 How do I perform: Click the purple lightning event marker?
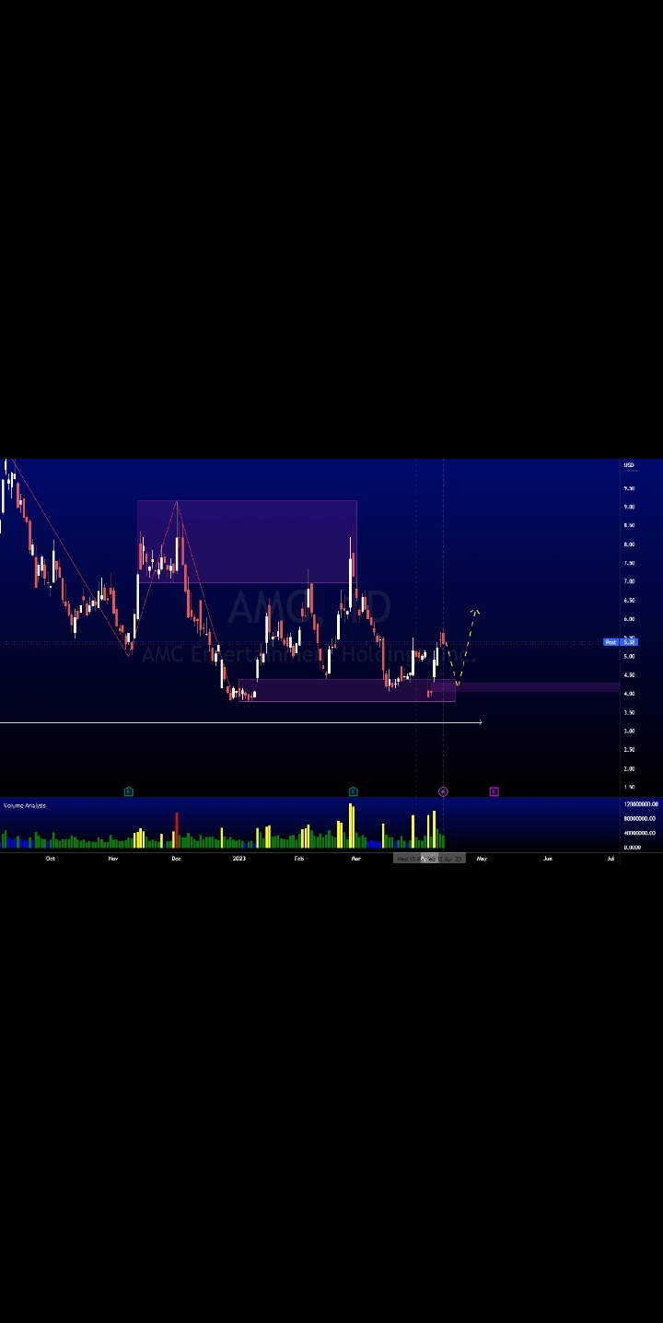coord(443,791)
